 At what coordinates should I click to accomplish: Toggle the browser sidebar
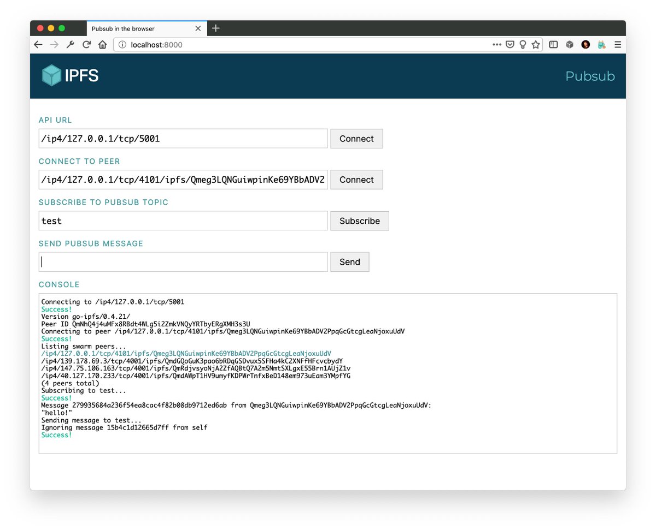click(x=553, y=45)
